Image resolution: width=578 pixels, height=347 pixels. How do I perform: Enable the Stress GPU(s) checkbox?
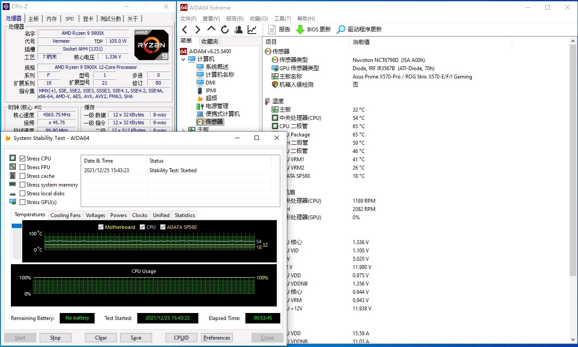pos(23,202)
